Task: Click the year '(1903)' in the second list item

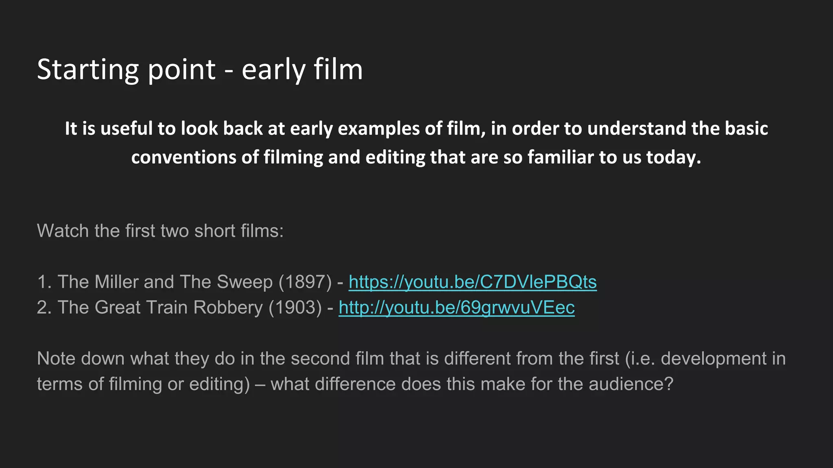Action: click(295, 308)
